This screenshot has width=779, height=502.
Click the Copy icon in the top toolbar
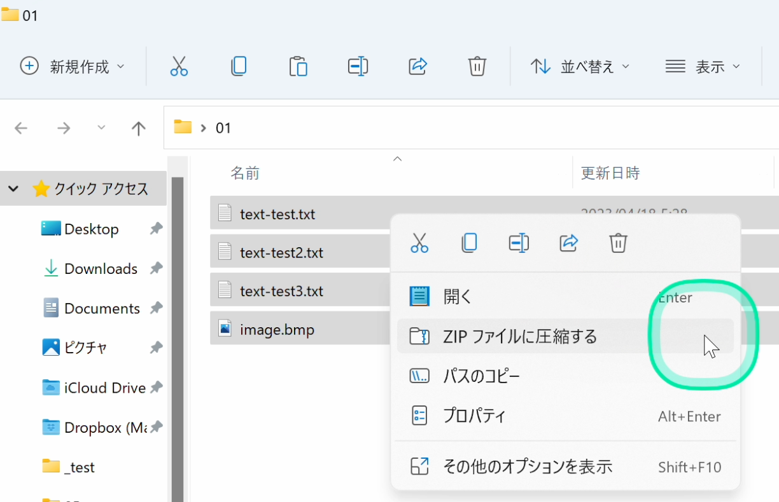(x=239, y=66)
